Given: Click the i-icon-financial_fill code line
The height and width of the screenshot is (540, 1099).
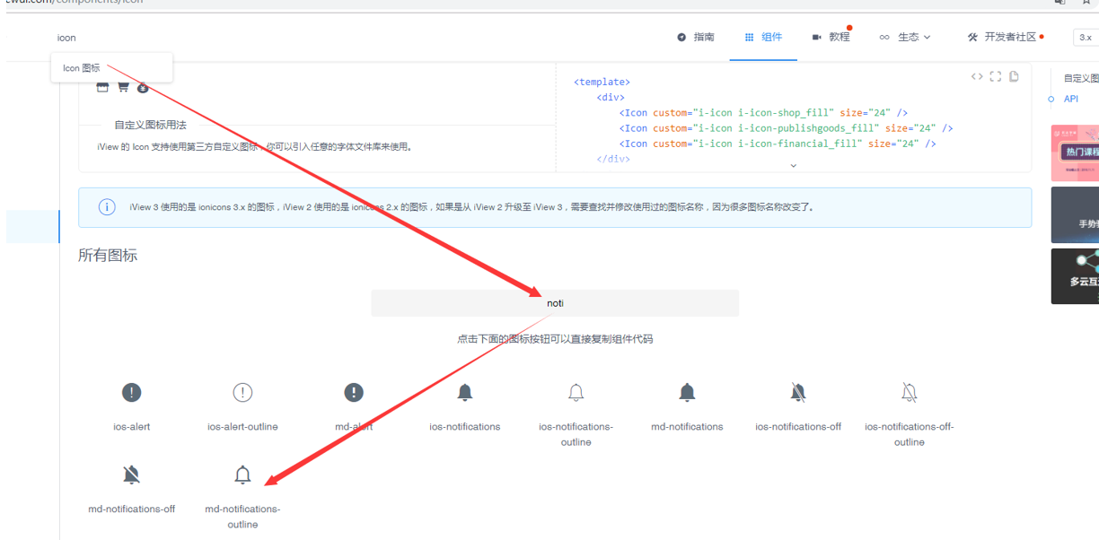Looking at the screenshot, I should (778, 144).
